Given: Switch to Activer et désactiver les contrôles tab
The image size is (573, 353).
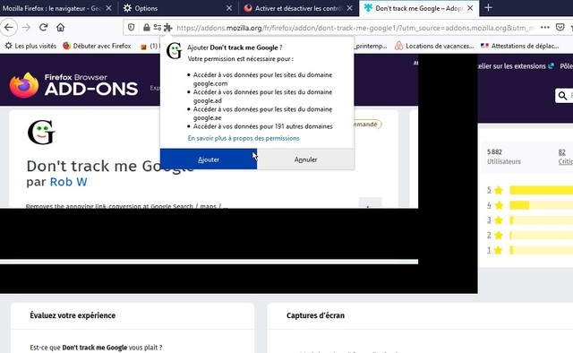Looking at the screenshot, I should (298, 8).
